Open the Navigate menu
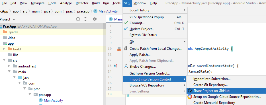Screen dimensions: 266x105 click(x=38, y=3)
